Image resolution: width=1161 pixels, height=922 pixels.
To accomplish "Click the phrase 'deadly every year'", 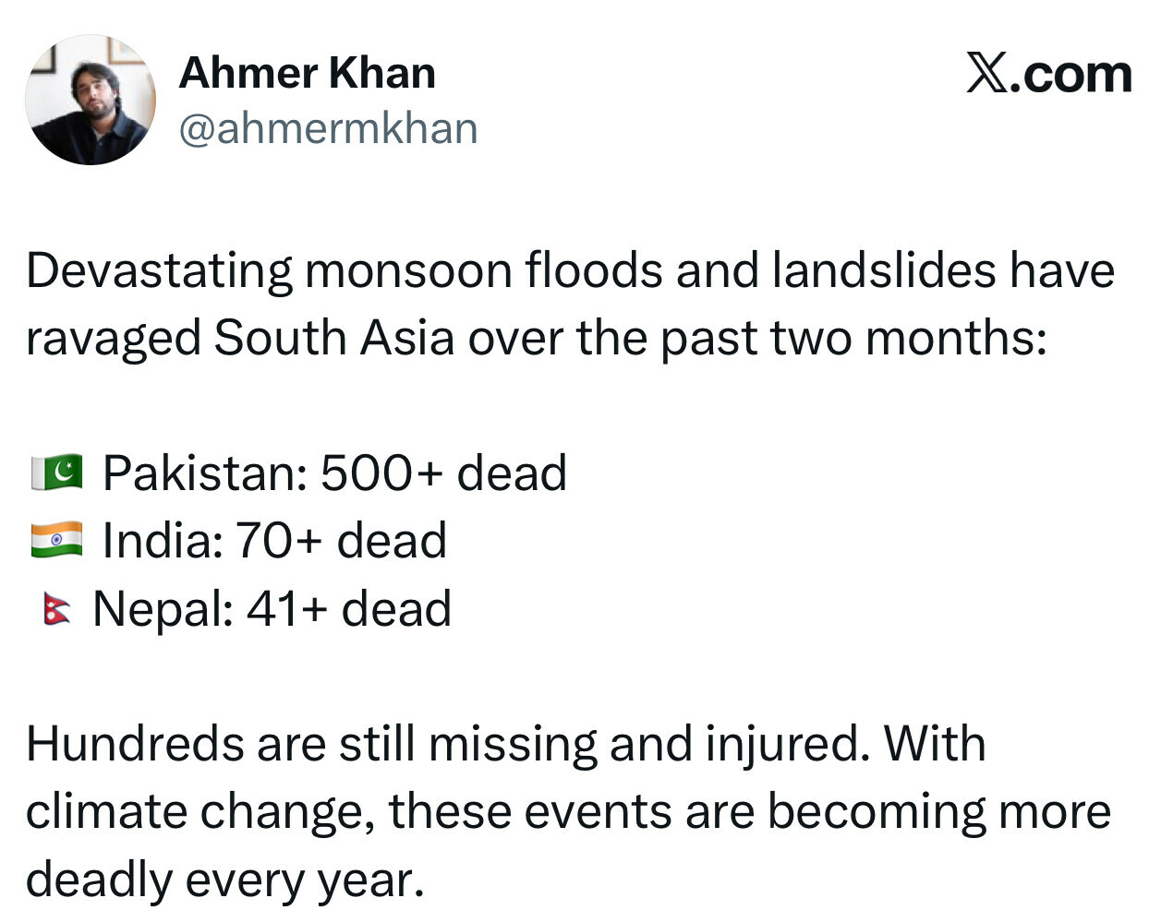I will pos(224,880).
